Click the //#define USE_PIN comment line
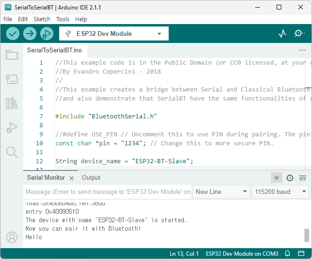The image size is (312, 259). click(182, 134)
